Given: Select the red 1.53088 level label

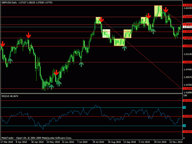Looking at the screenshot, I should click(187, 46).
